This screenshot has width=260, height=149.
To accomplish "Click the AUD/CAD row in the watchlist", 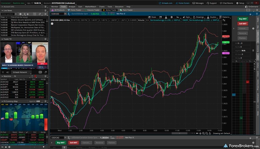I will click(23, 82).
